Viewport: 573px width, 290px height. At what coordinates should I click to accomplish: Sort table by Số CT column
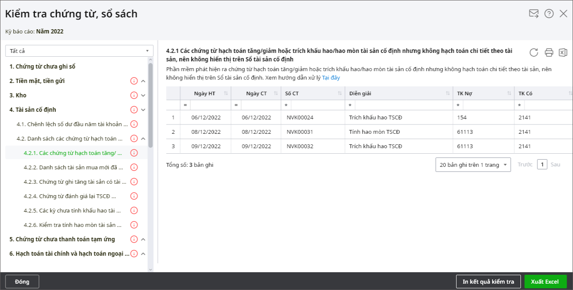[340, 94]
